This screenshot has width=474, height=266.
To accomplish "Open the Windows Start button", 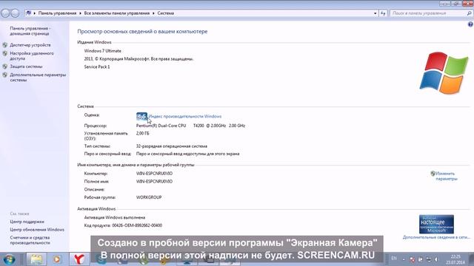I will pos(10,259).
